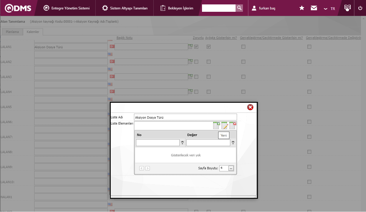This screenshot has width=366, height=212.
Task: Click the Turkish flag in LALAN4 row
Action: (112, 92)
